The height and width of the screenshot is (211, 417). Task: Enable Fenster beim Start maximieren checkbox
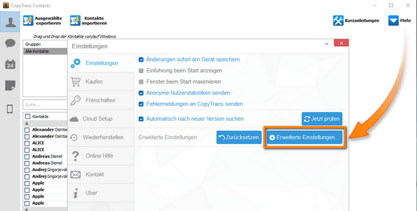tap(141, 82)
